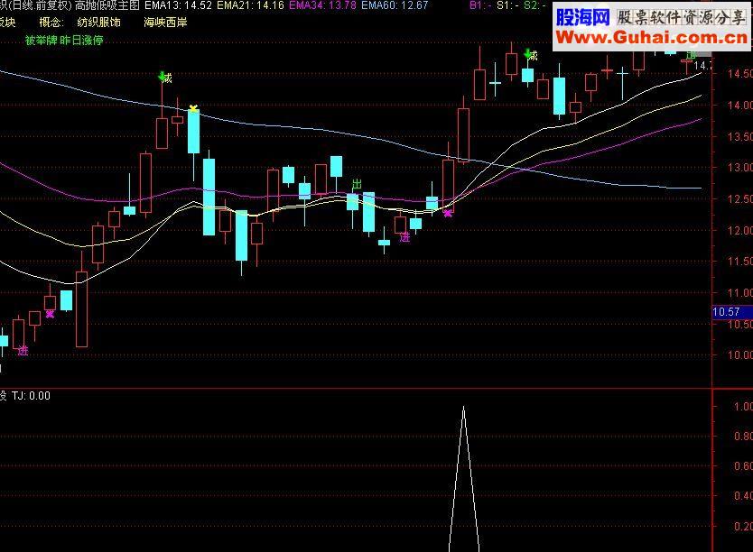This screenshot has height=552, width=753.
Task: Click the 0.20 label on the TJ axis
Action: pos(743,526)
